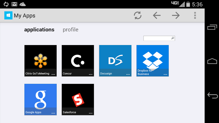Tap the Android back button
The height and width of the screenshot is (123, 219).
pos(212,95)
